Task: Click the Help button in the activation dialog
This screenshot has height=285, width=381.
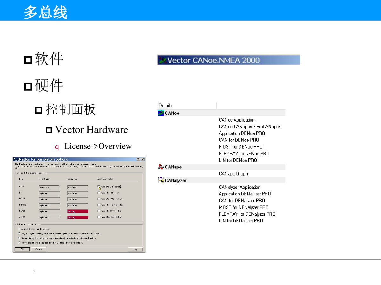Action: (135, 249)
